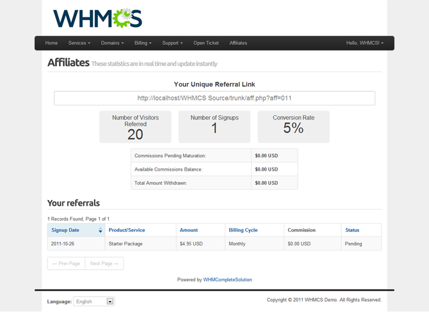This screenshot has height=312, width=429.
Task: Click the Number of Signups box
Action: coord(214,127)
